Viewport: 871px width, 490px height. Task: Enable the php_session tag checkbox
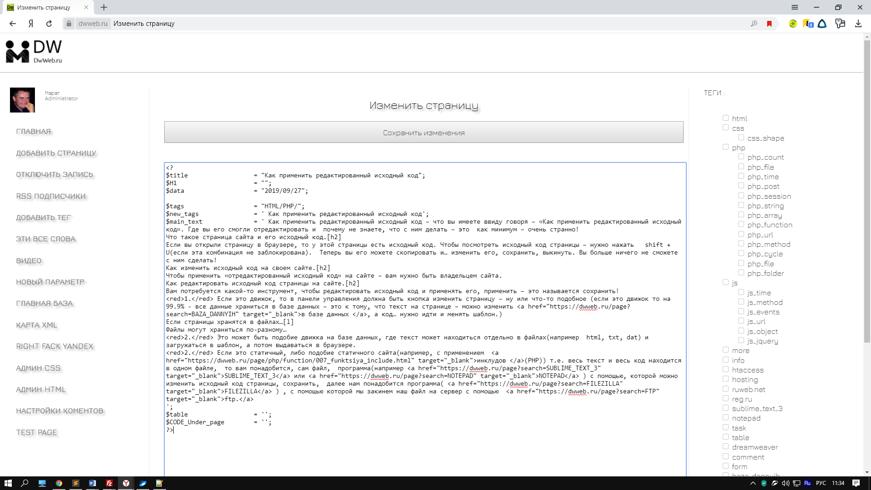tap(741, 196)
